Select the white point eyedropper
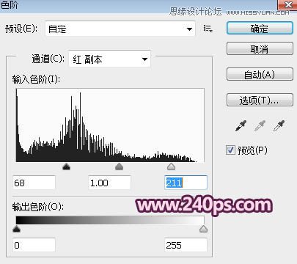This screenshot has height=264, width=297. (x=279, y=125)
